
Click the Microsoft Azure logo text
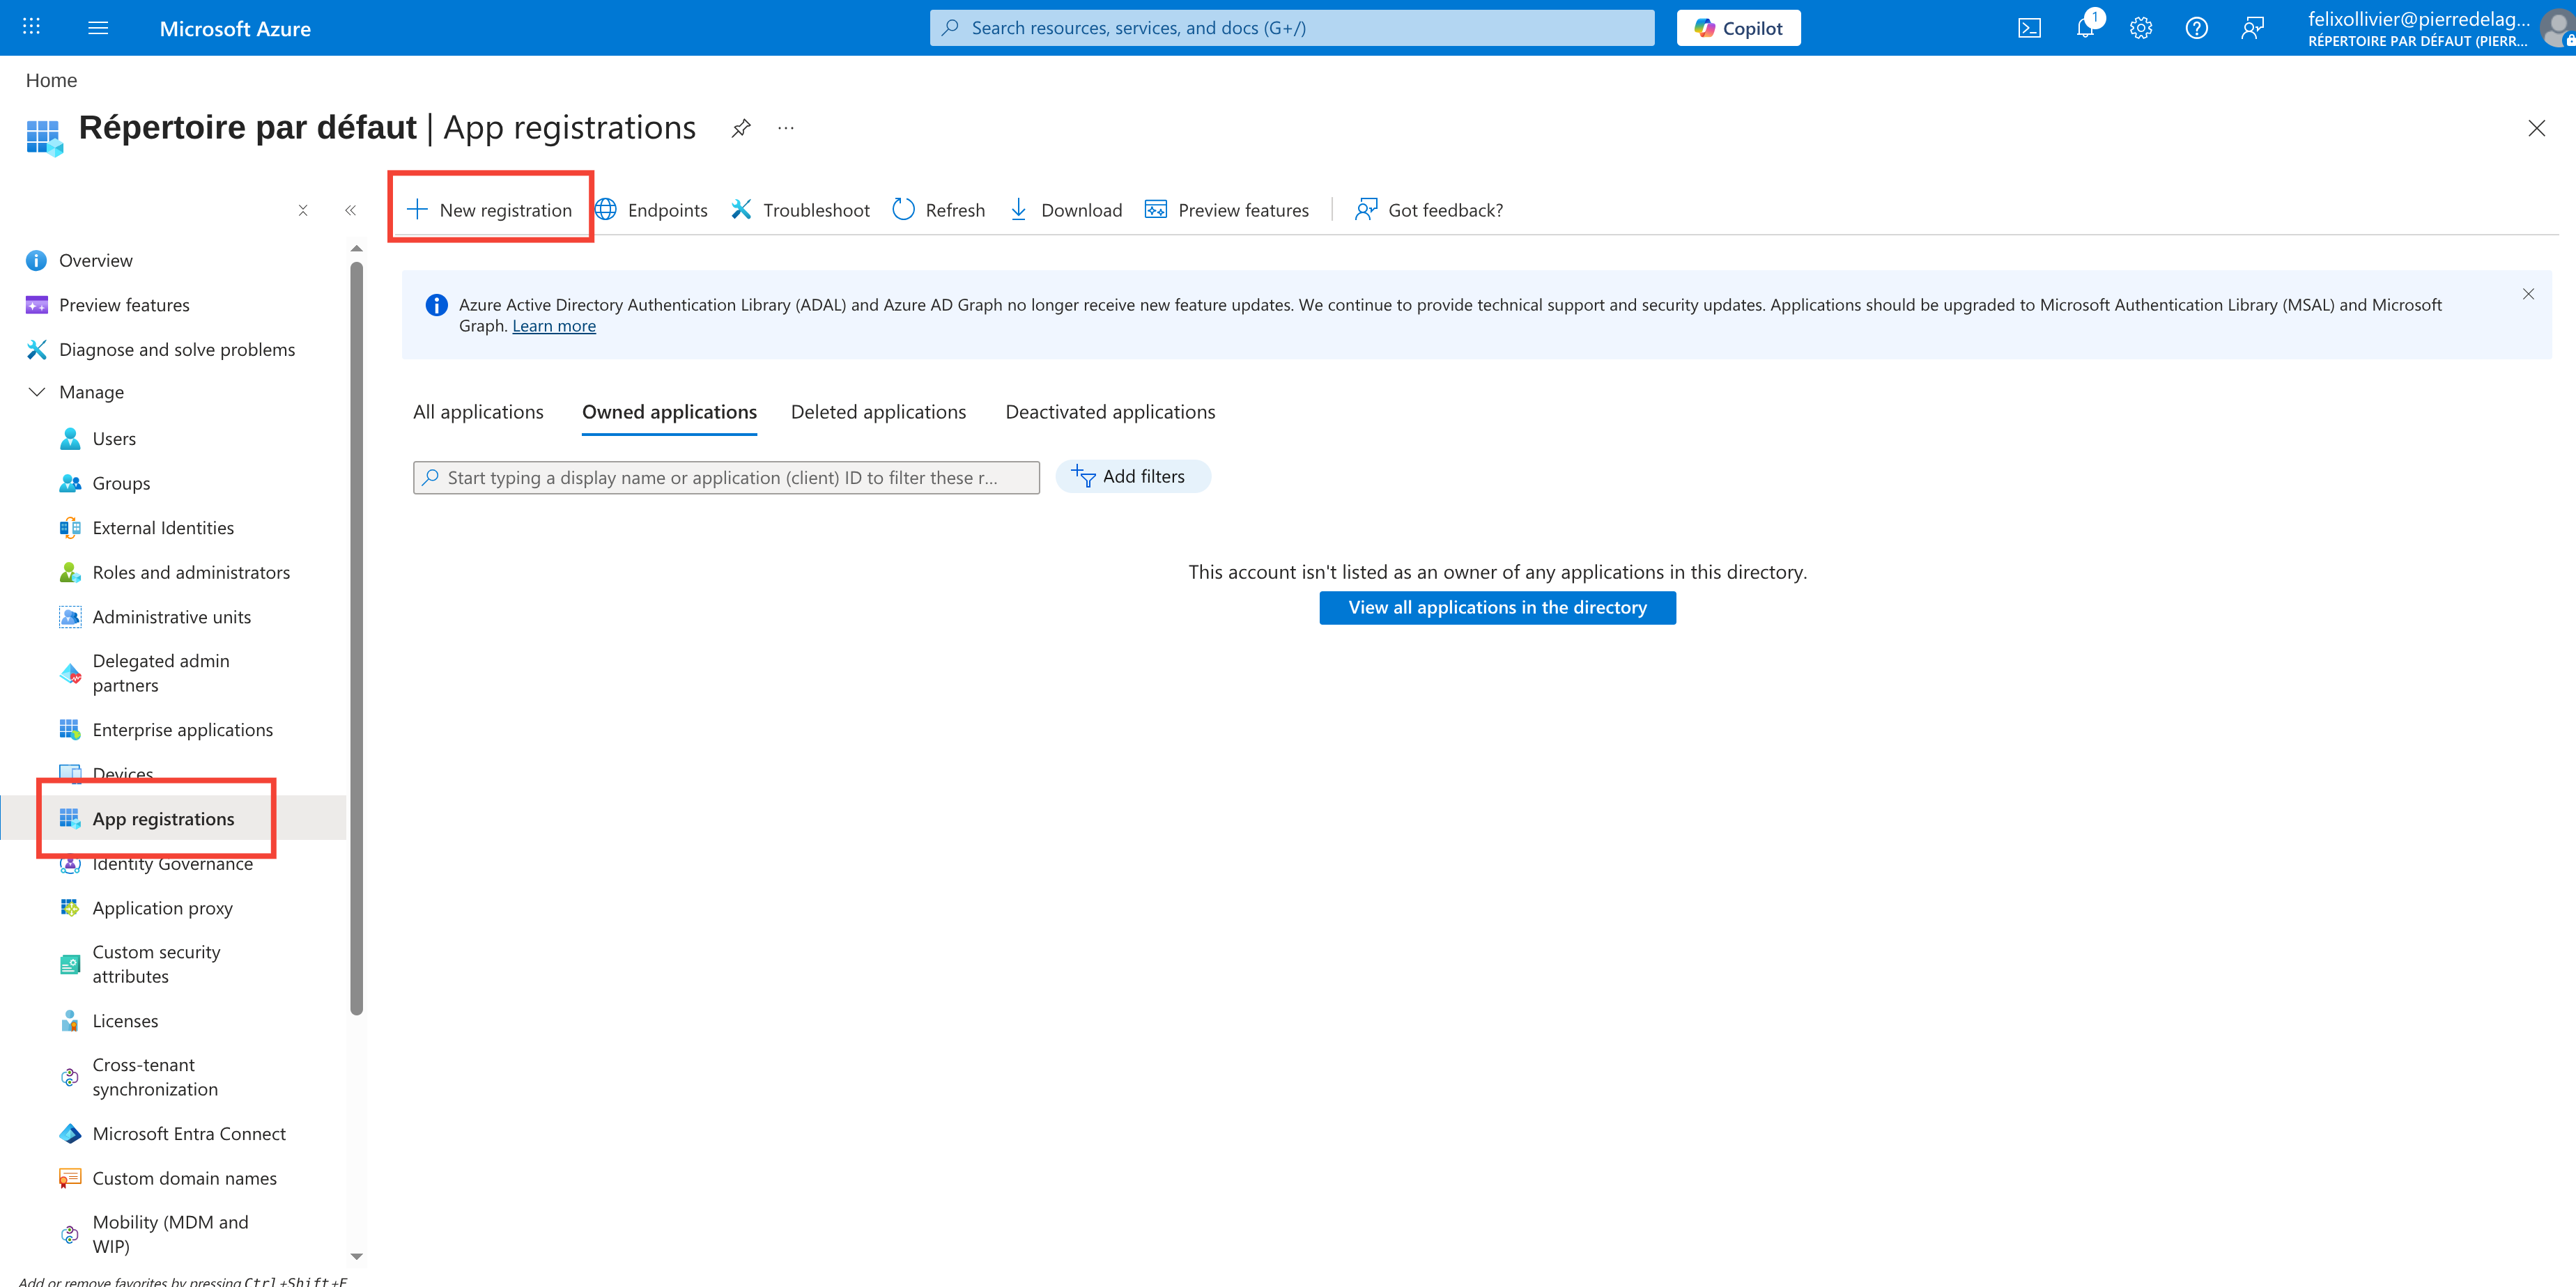coord(235,29)
